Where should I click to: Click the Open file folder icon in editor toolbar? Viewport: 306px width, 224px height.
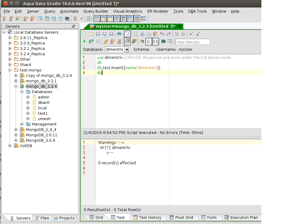(x=91, y=34)
